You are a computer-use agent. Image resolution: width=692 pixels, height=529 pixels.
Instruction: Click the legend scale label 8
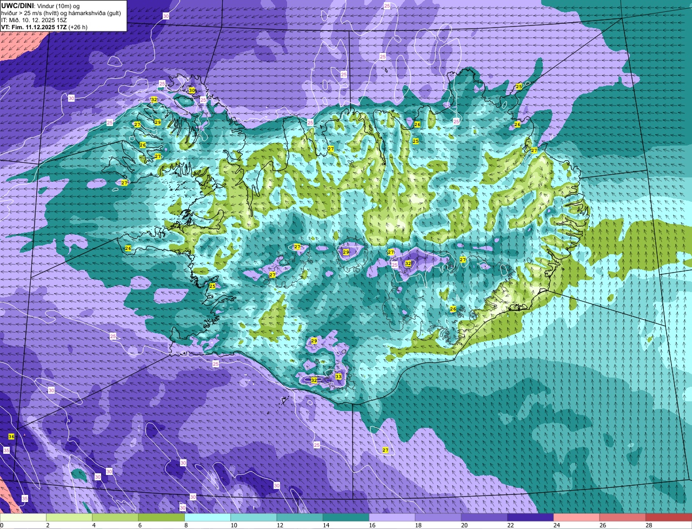coord(186,525)
